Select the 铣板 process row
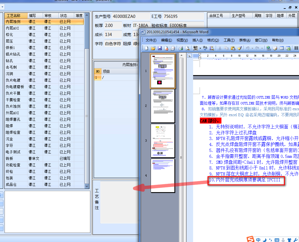299x242 pixels. [44, 158]
